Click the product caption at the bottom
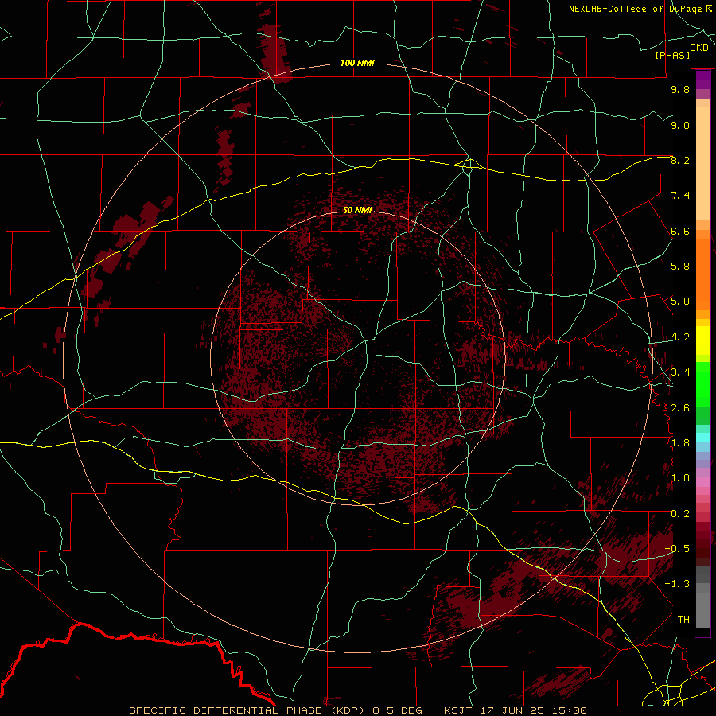Viewport: 716px width, 716px height. pos(358,710)
